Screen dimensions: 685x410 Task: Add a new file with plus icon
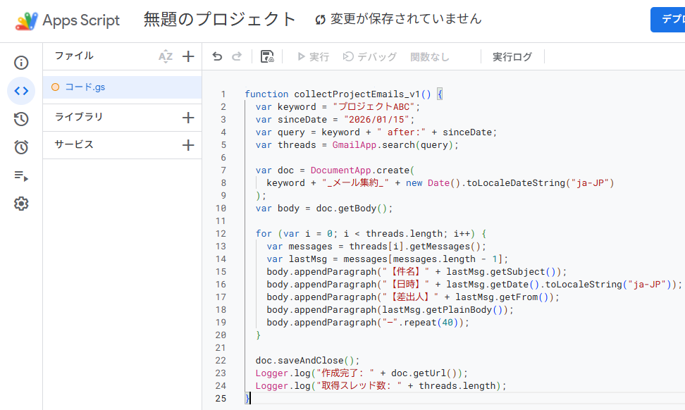(x=188, y=57)
